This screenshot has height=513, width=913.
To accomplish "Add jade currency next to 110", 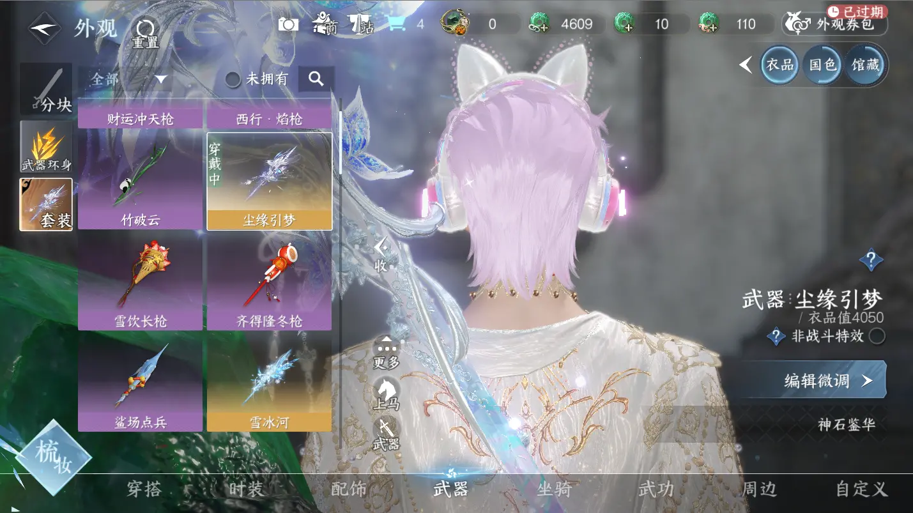I will pos(708,24).
